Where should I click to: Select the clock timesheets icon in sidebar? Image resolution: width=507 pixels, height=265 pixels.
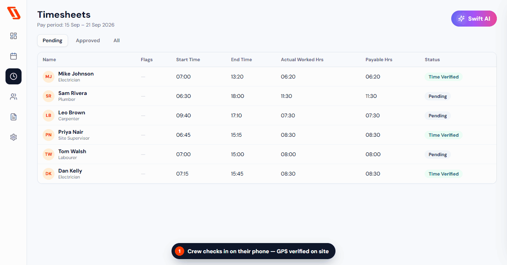tap(14, 76)
